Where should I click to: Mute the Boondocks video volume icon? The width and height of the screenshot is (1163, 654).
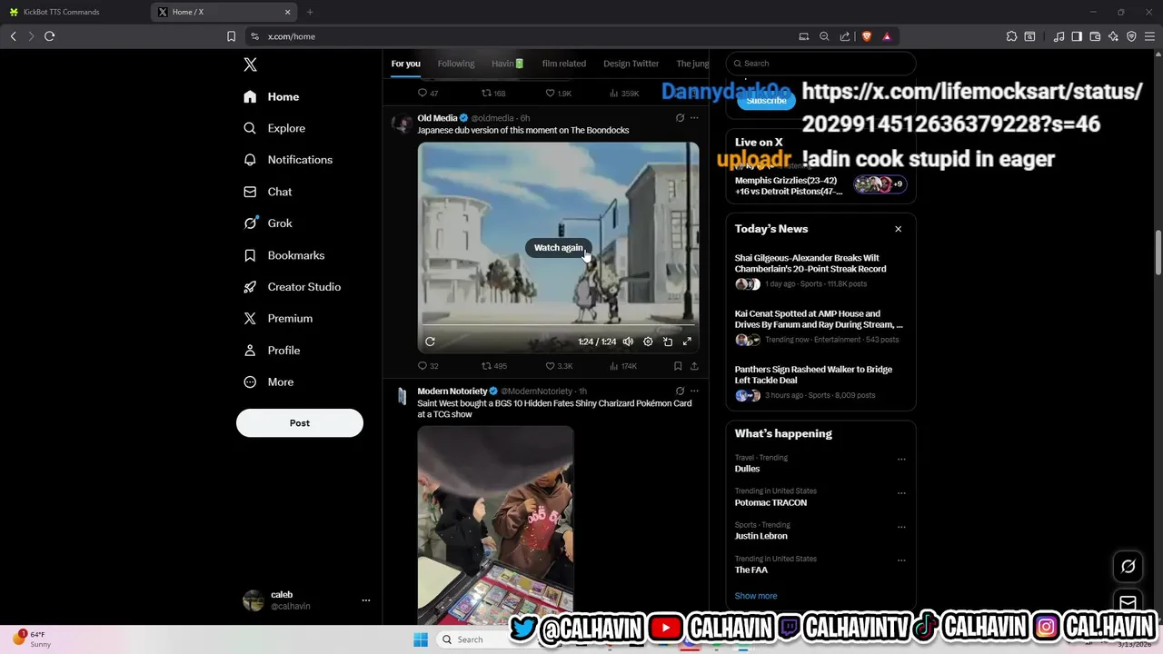(x=628, y=342)
